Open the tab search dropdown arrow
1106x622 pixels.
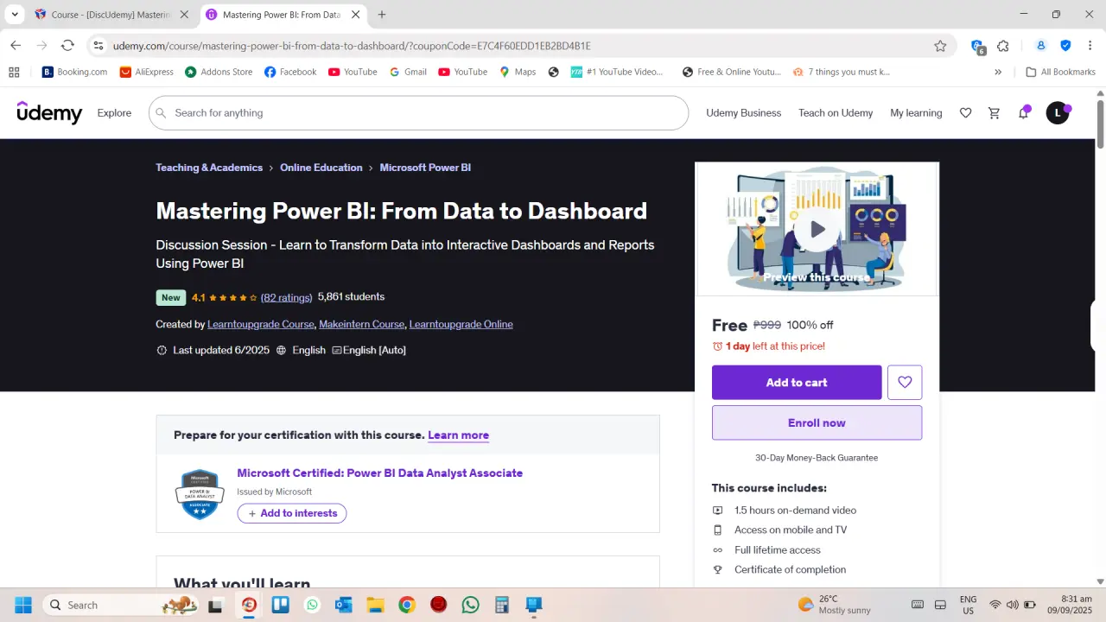pyautogui.click(x=15, y=15)
